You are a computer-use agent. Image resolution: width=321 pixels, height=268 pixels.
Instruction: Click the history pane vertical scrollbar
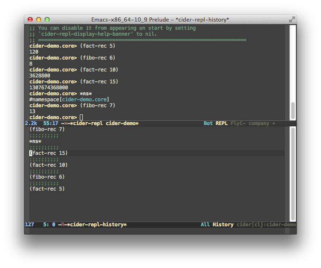[x=293, y=174]
